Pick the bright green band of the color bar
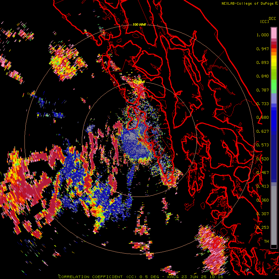Viewport: 279px width, 279px height. pyautogui.click(x=274, y=85)
